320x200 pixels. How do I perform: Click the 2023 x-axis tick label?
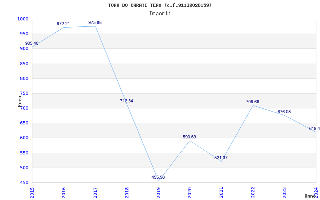click(284, 192)
